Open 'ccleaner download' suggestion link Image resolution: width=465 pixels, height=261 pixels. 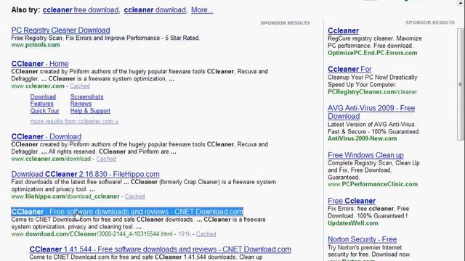click(155, 9)
